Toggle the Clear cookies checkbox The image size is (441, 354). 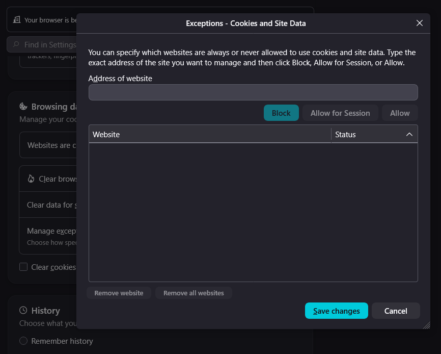pyautogui.click(x=23, y=267)
